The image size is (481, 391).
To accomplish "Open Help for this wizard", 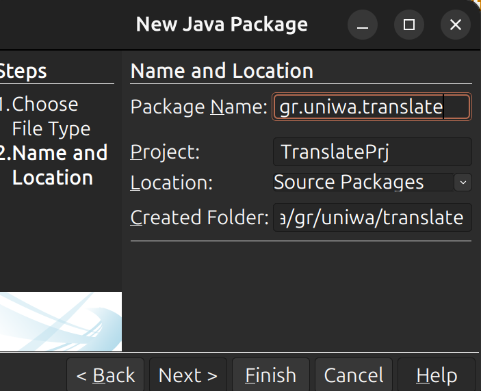I will (x=437, y=375).
